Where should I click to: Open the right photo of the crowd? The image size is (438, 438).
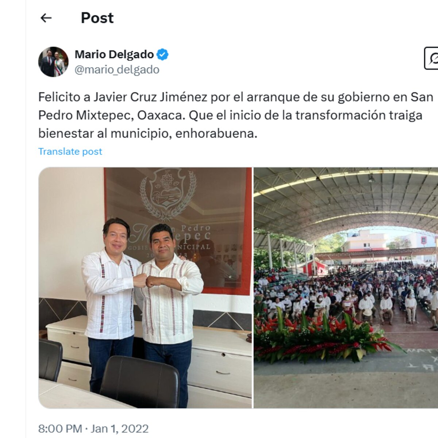pyautogui.click(x=346, y=288)
